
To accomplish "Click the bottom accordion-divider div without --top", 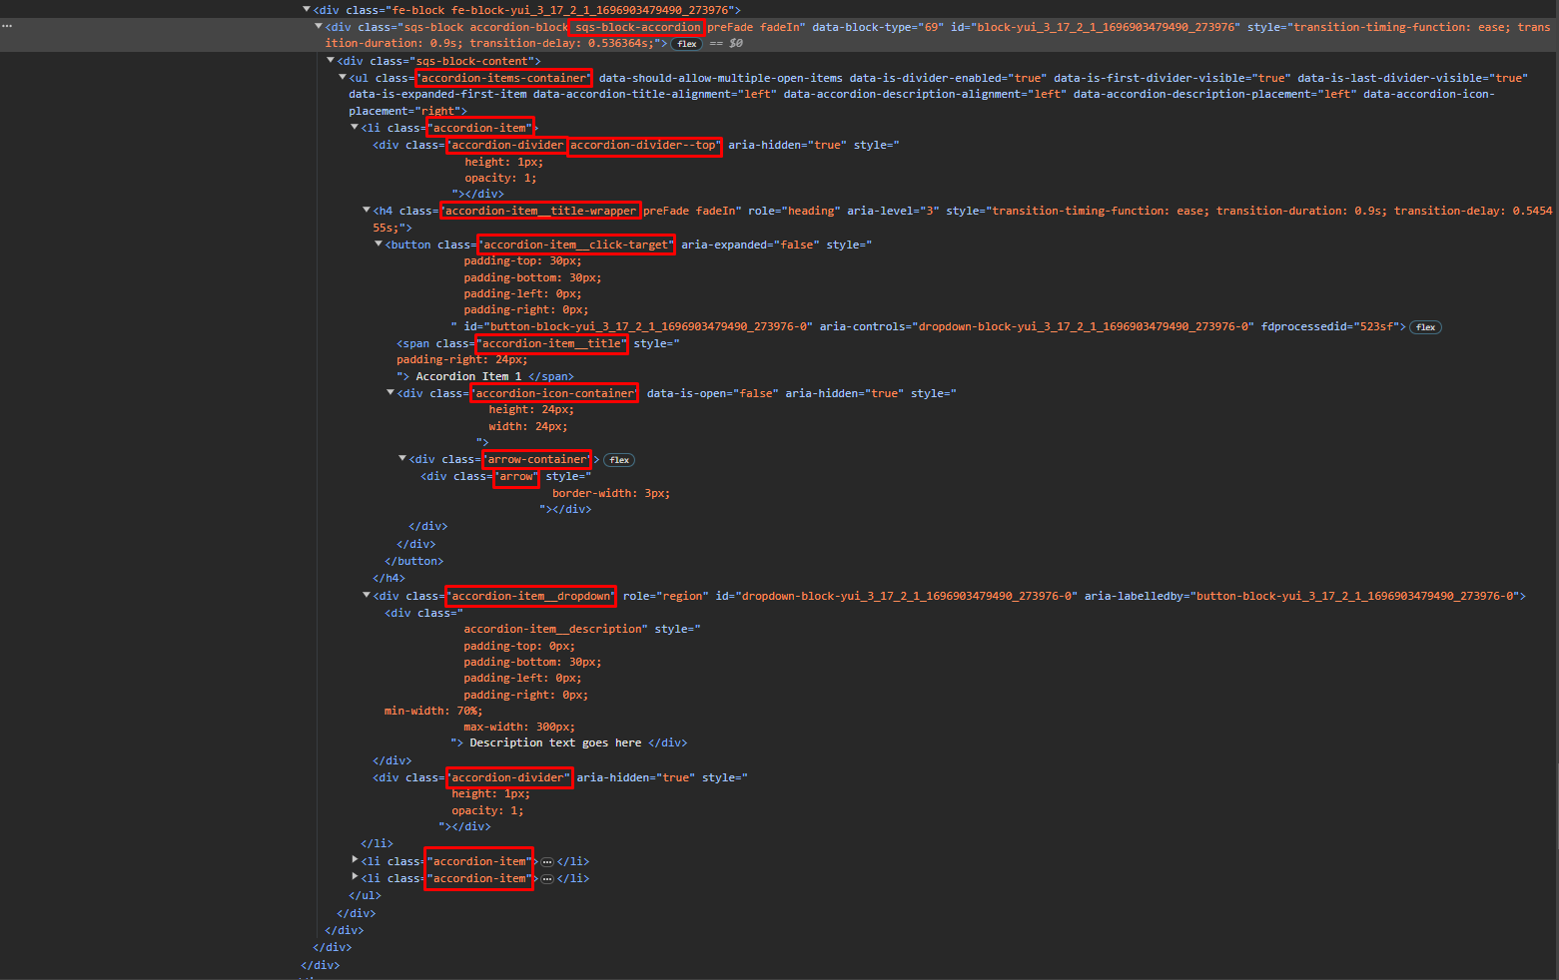I will (x=559, y=777).
